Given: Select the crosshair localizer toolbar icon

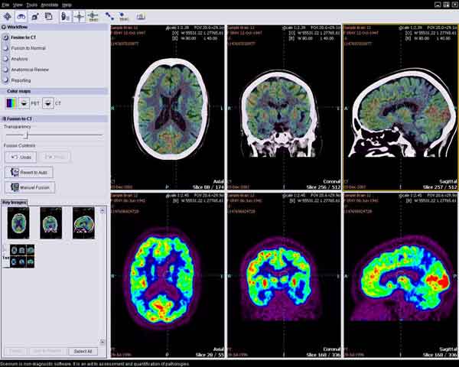Looking at the screenshot, I should 79,15.
